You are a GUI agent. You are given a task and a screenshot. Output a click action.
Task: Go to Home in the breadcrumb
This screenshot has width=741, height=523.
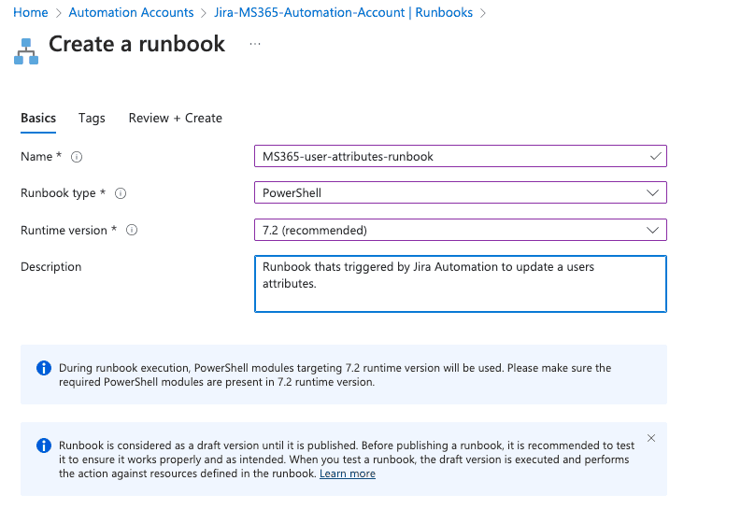30,13
